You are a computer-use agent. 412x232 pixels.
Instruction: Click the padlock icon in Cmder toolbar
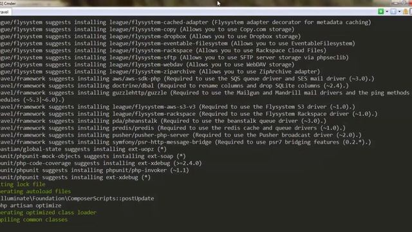406,12
